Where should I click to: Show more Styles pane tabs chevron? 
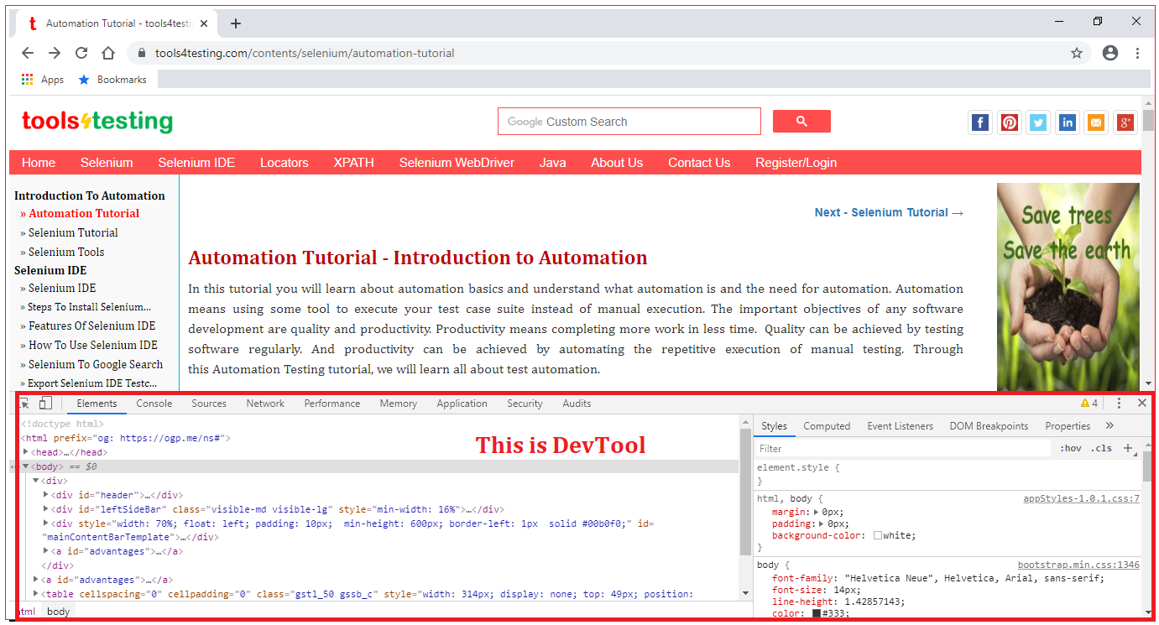click(1109, 426)
